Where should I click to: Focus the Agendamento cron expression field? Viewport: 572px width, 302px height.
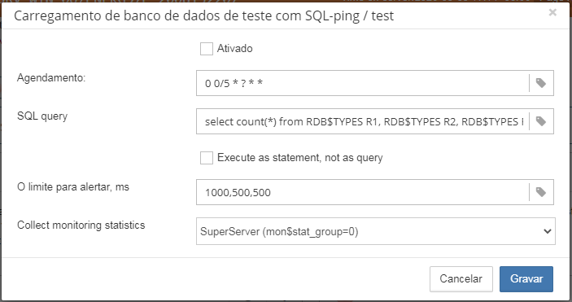[x=363, y=83]
